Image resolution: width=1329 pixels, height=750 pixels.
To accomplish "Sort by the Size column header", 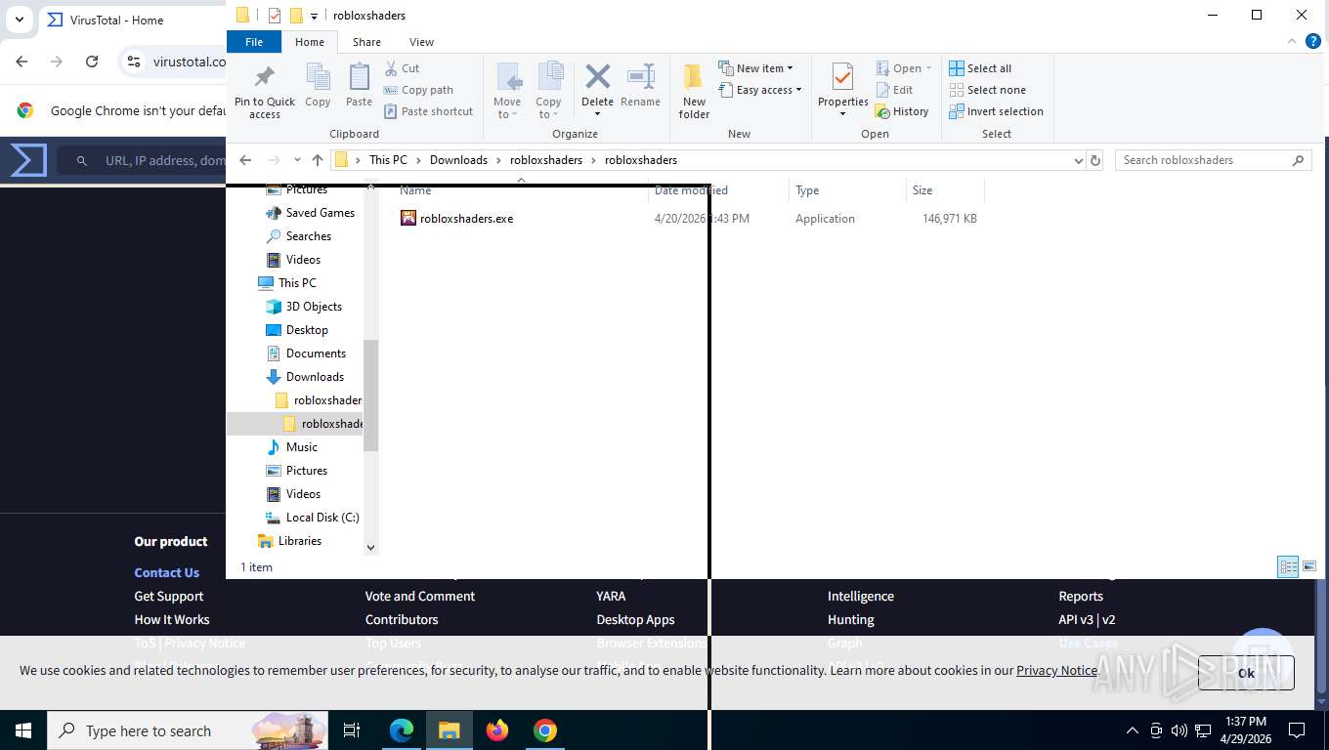I will 945,190.
